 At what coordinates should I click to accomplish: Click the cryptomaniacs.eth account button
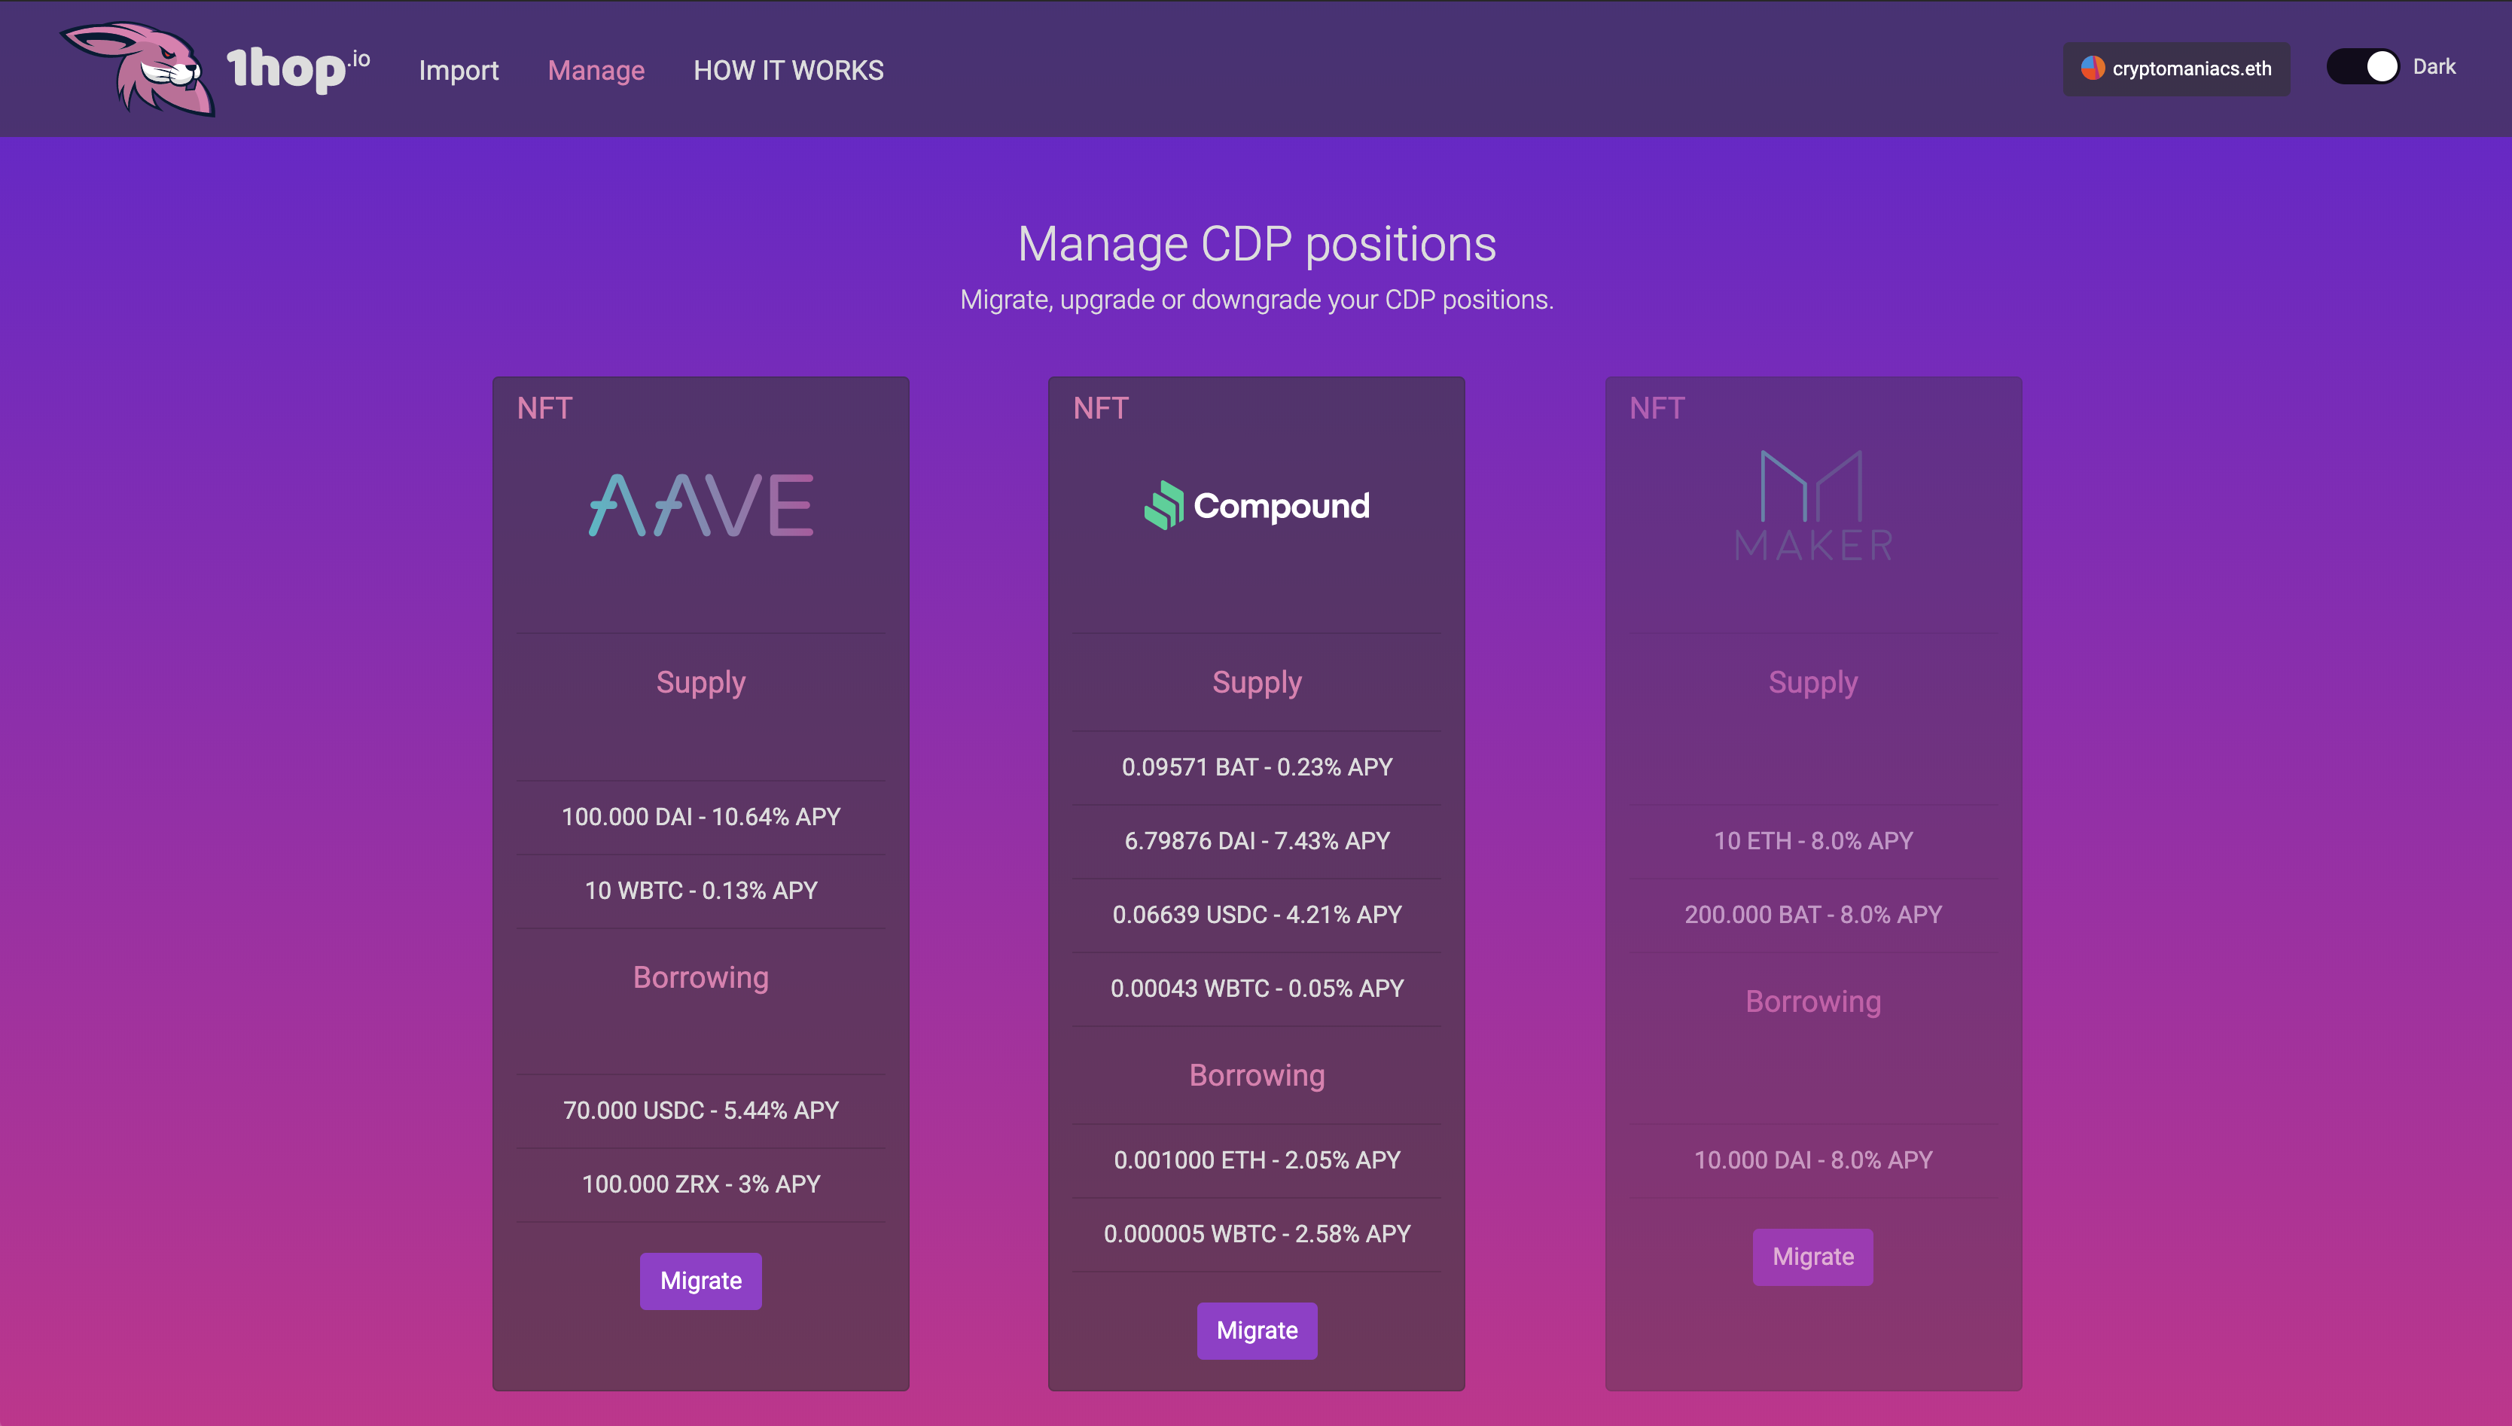2176,69
